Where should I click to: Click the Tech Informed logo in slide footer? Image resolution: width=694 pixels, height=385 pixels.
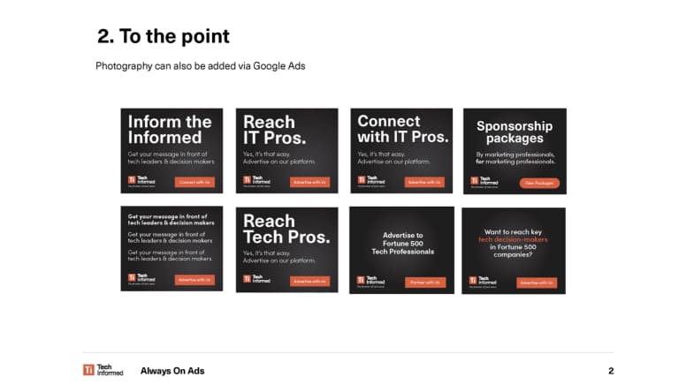(103, 370)
